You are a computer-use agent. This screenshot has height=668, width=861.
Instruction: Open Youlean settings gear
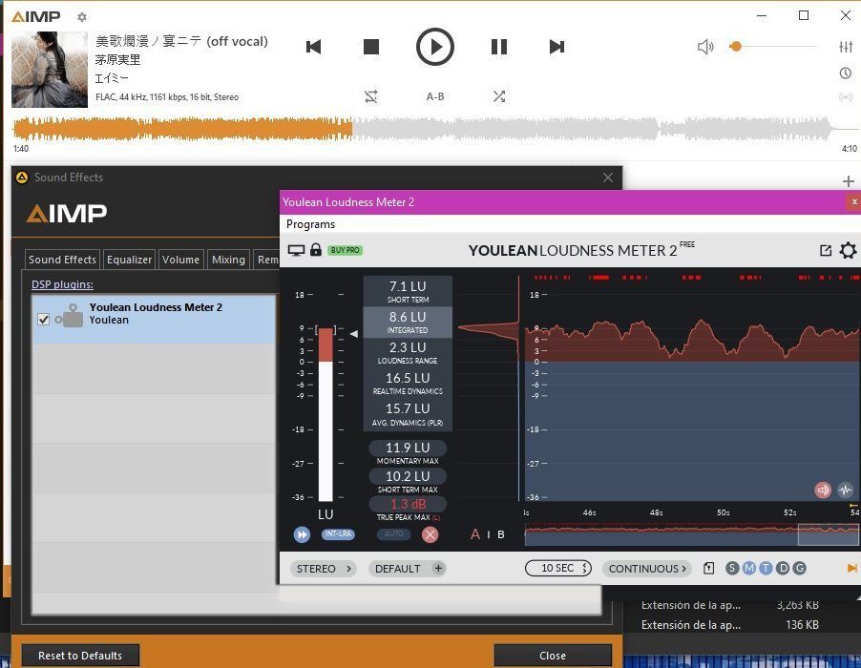848,251
